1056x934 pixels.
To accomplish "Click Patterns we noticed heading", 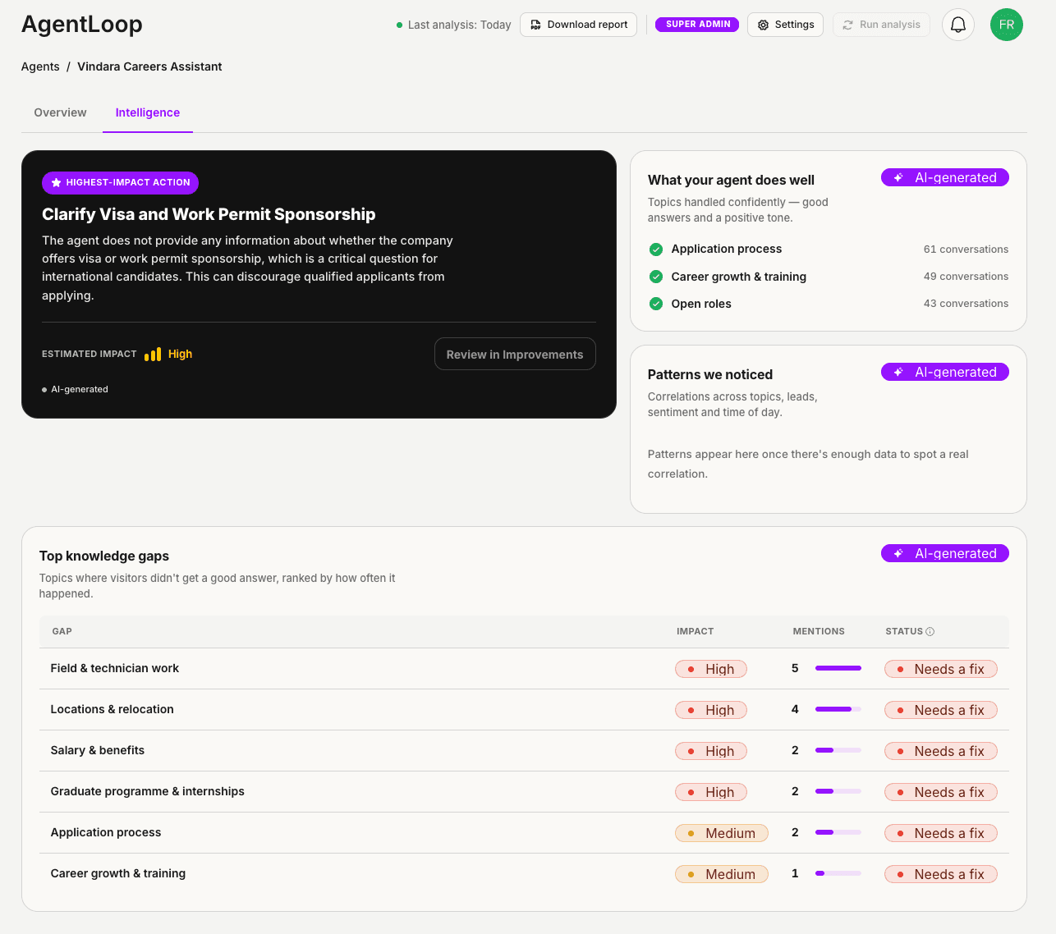I will click(710, 374).
